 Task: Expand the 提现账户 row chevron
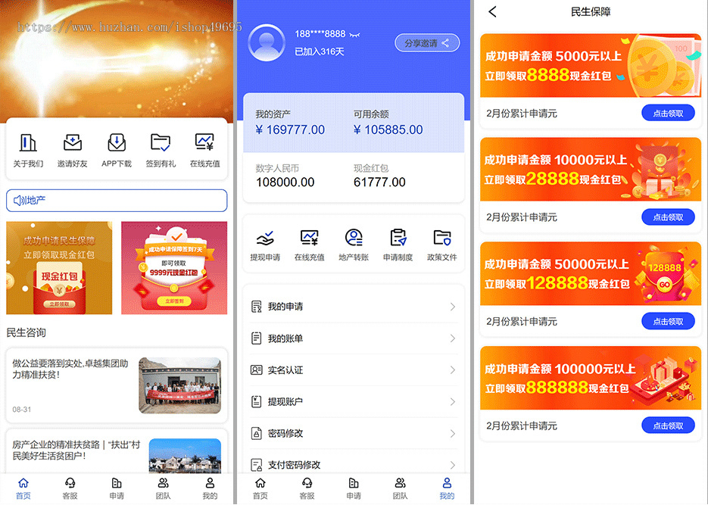tap(452, 402)
